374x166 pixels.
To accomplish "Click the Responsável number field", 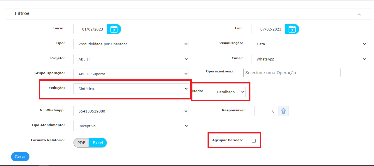I will [x=266, y=111].
